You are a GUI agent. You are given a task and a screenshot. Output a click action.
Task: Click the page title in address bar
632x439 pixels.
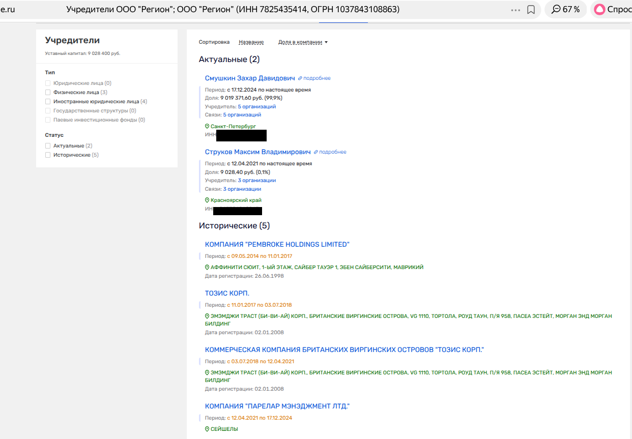coord(233,10)
